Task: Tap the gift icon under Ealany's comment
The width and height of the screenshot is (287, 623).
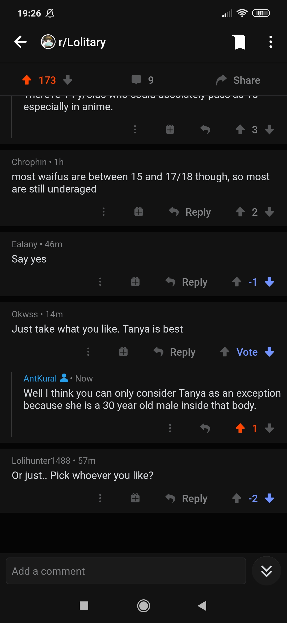Action: pos(135,282)
